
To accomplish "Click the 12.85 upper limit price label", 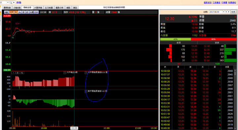I will pos(7,16).
